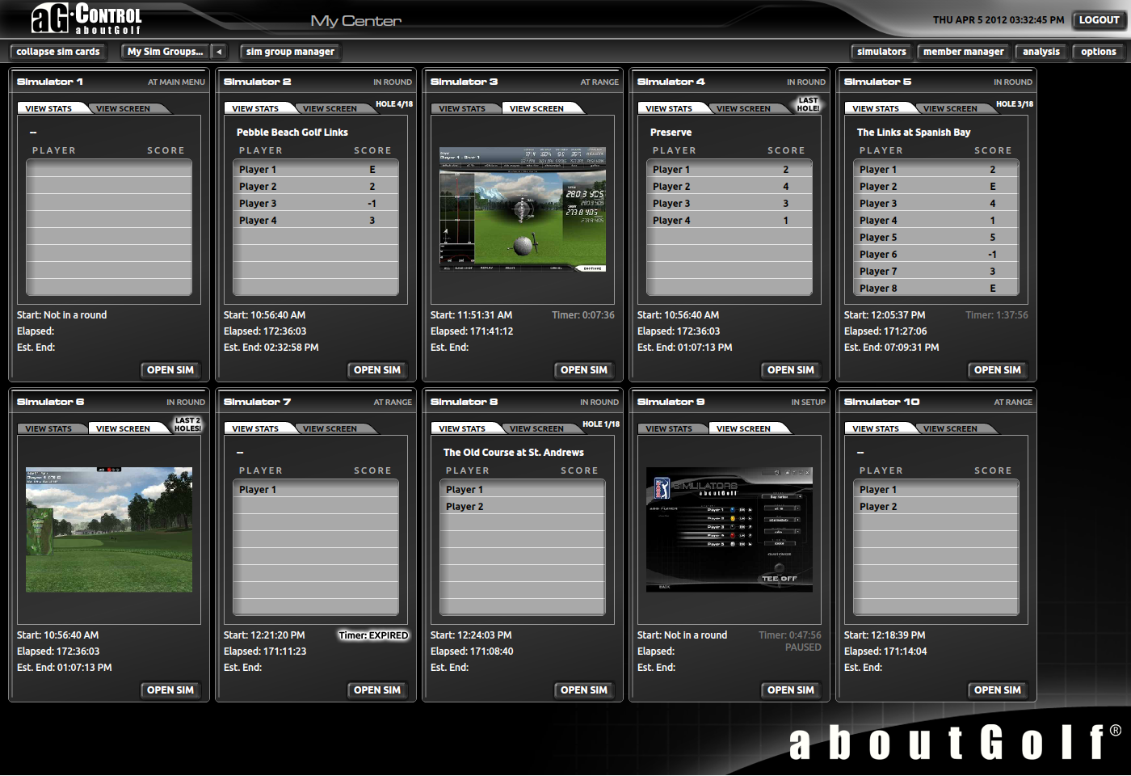Open the analysis menu
The width and height of the screenshot is (1131, 776).
[x=1041, y=52]
